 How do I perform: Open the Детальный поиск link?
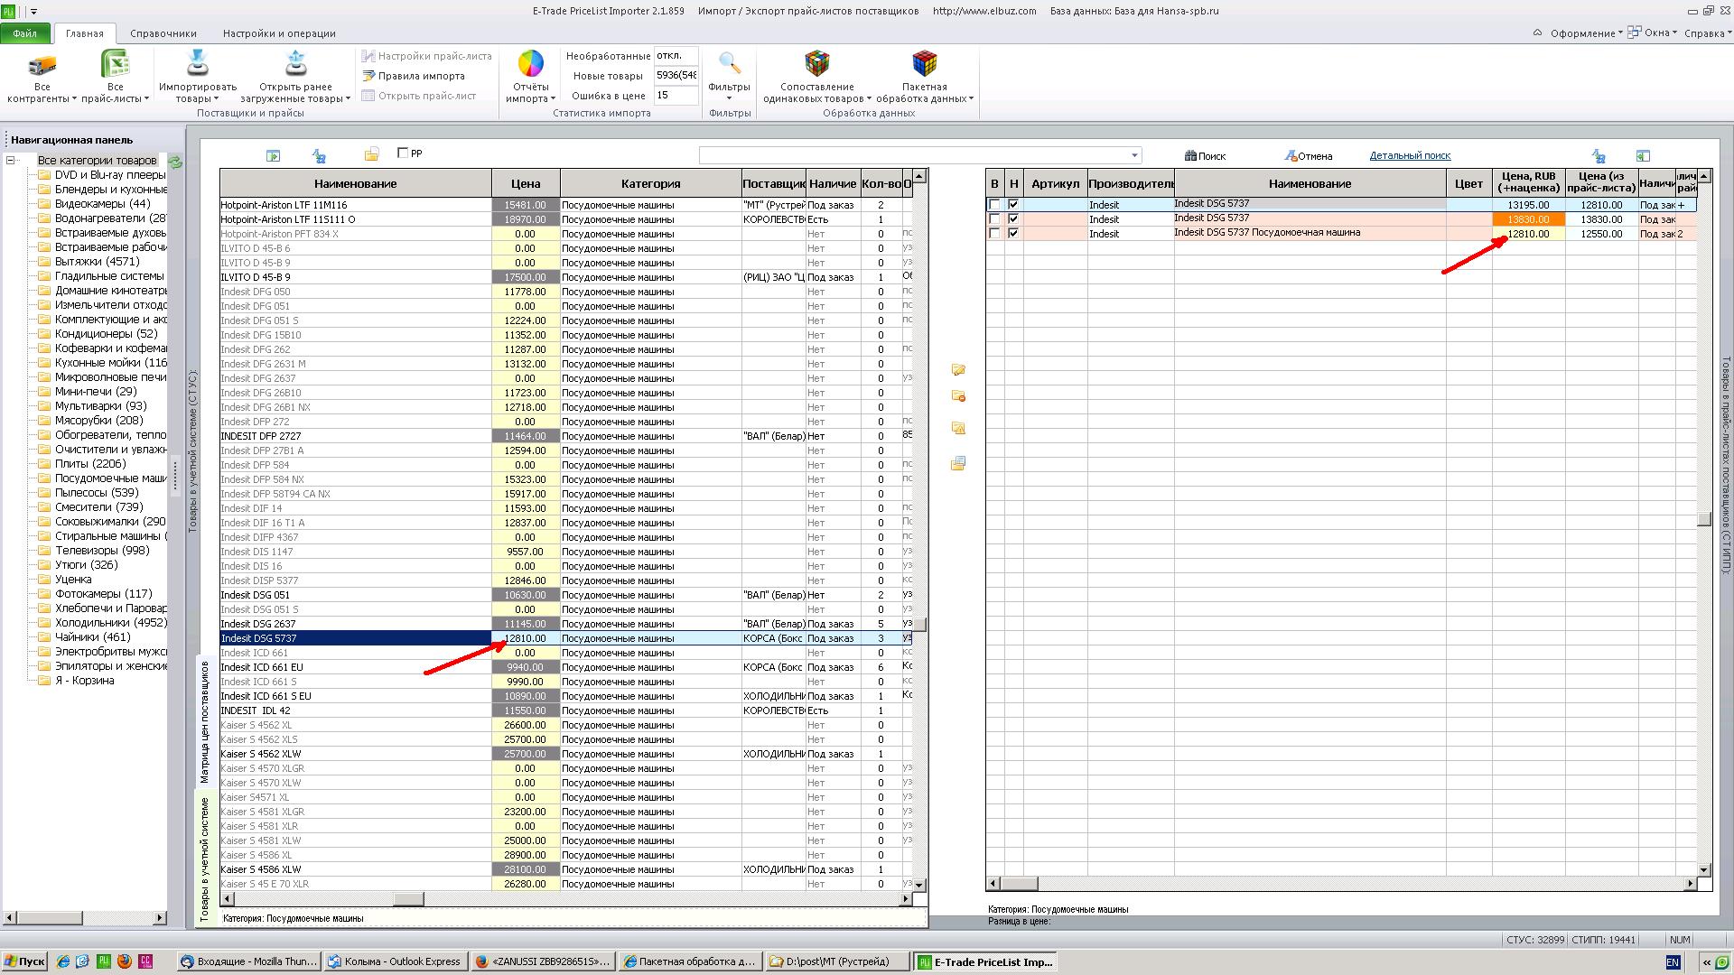coord(1410,155)
